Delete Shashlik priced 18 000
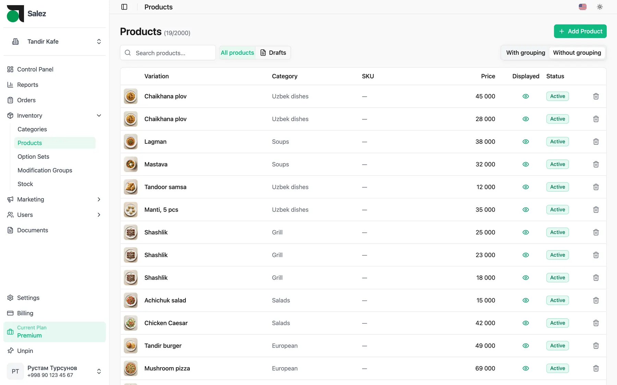The width and height of the screenshot is (617, 385). tap(596, 278)
